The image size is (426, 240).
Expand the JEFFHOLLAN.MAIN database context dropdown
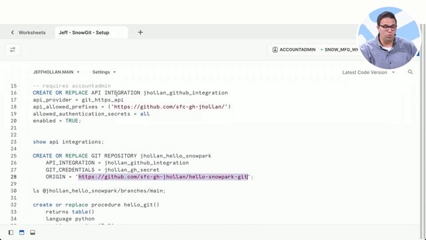tap(56, 72)
